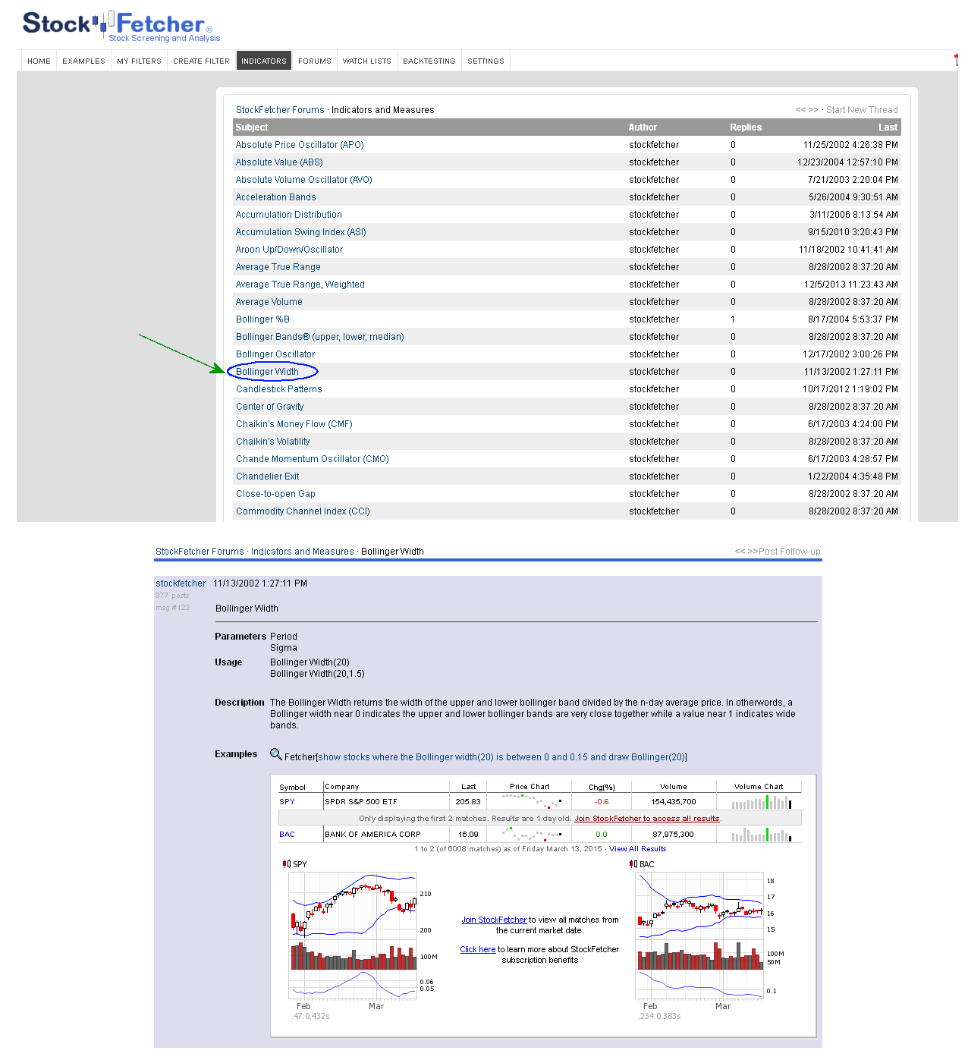Click BAC mini volume chart in table

pyautogui.click(x=761, y=835)
